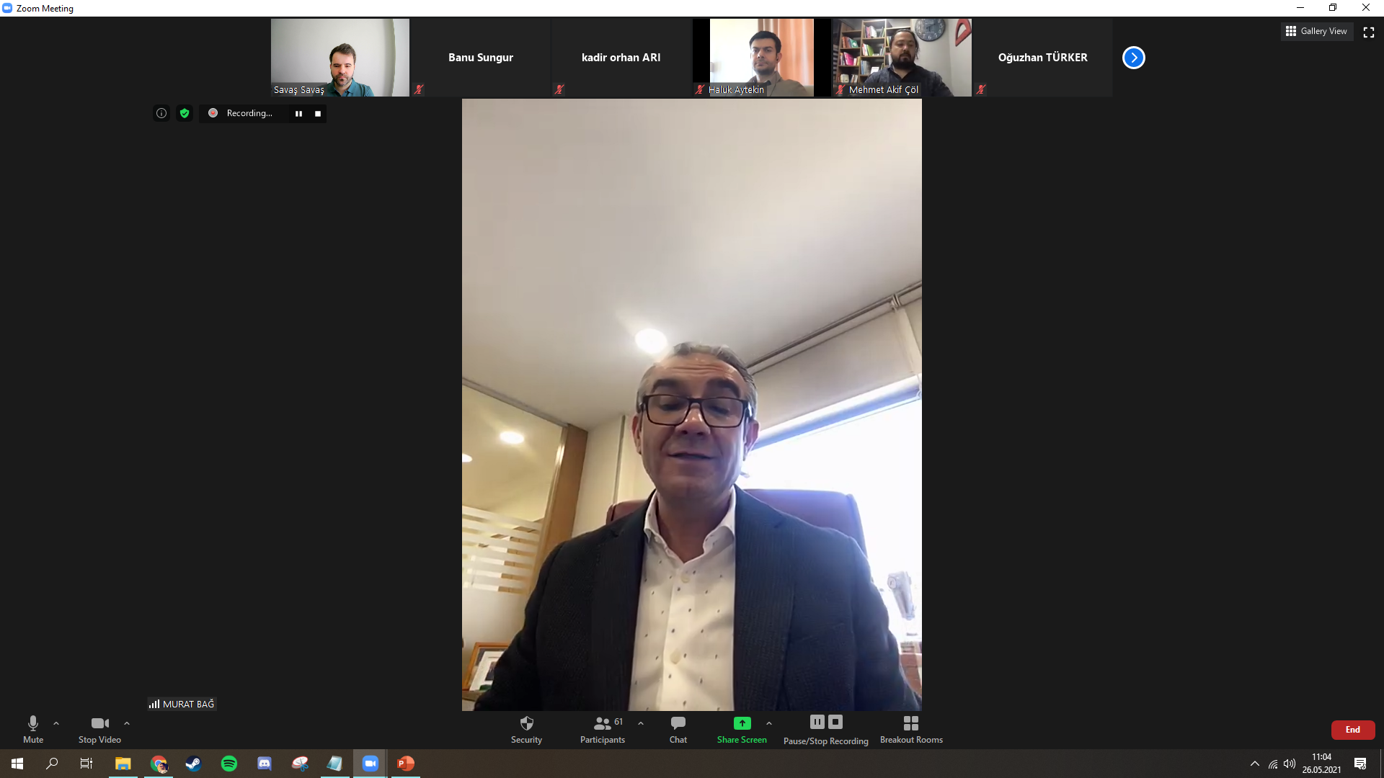Open the Chat panel
The image size is (1384, 778).
pyautogui.click(x=678, y=729)
